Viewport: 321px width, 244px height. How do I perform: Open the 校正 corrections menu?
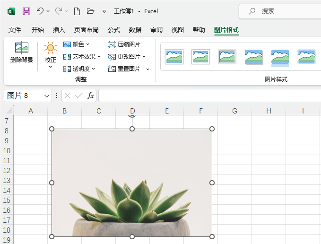[x=51, y=55]
